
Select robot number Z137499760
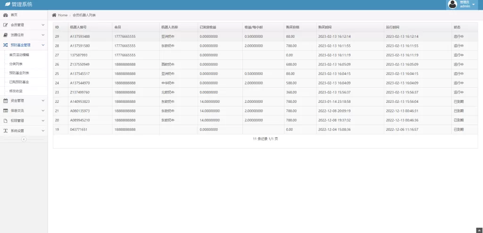tap(80, 92)
